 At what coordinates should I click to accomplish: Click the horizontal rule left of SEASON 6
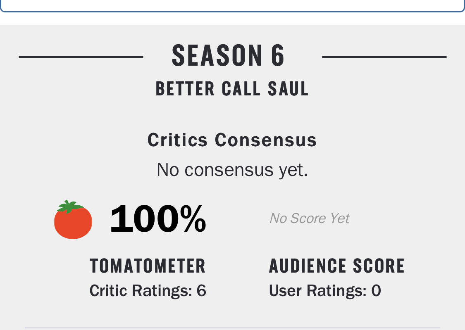81,57
